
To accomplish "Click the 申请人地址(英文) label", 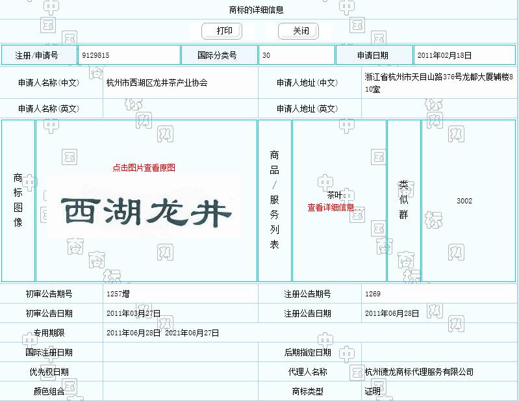I will pos(307,109).
